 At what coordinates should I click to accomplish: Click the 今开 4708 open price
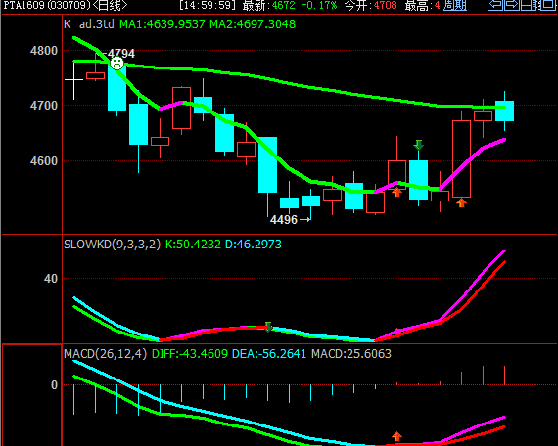click(x=371, y=5)
